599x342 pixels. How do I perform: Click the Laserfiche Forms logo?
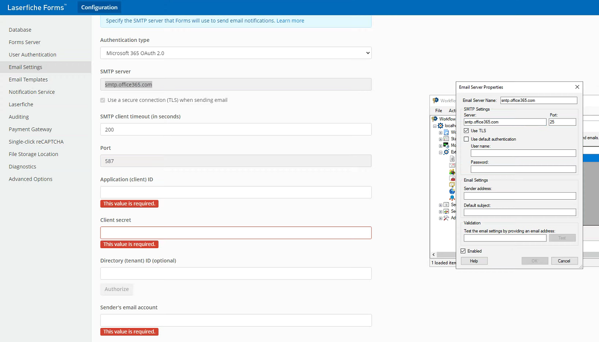pyautogui.click(x=37, y=7)
